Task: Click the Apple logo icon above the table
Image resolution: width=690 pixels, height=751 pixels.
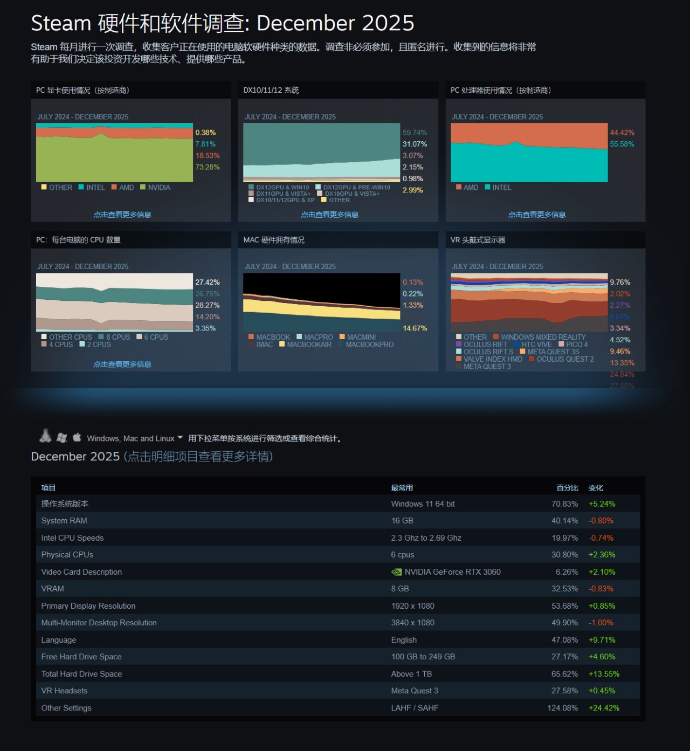Action: click(77, 437)
